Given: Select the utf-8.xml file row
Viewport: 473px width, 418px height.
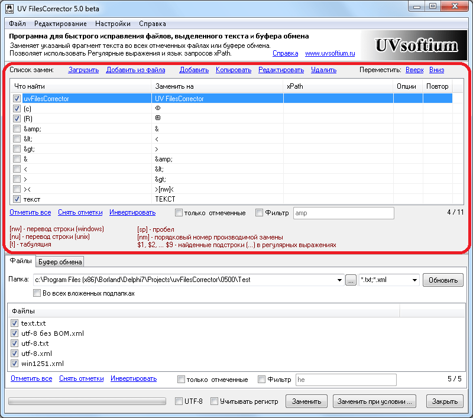Looking at the screenshot, I should (x=37, y=354).
